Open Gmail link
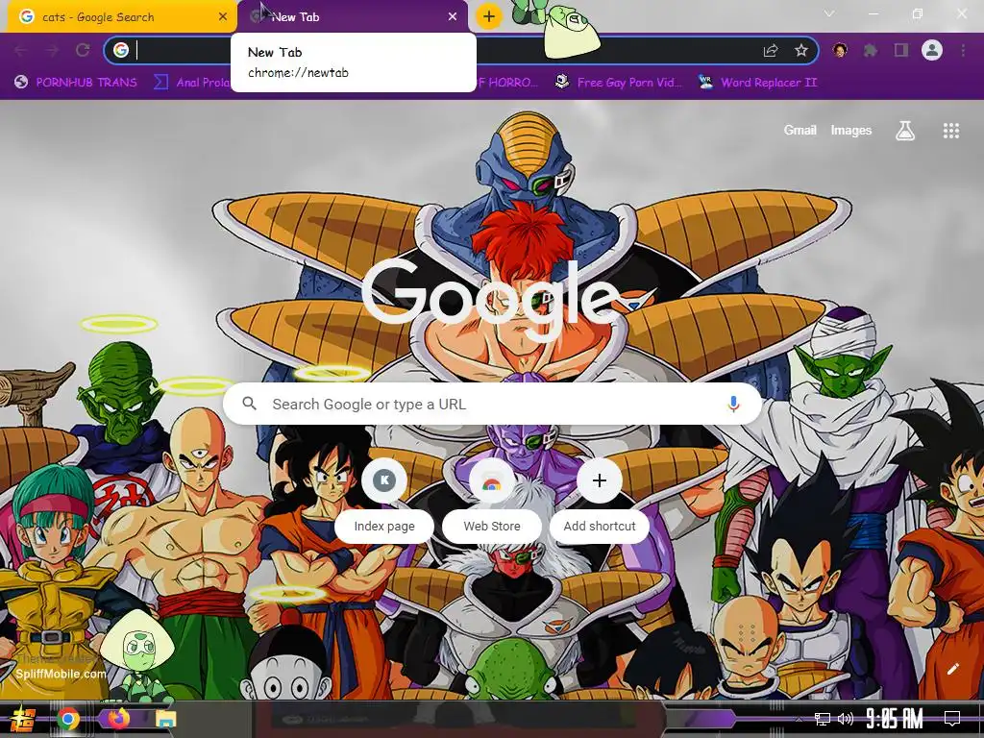984x738 pixels. pos(800,131)
